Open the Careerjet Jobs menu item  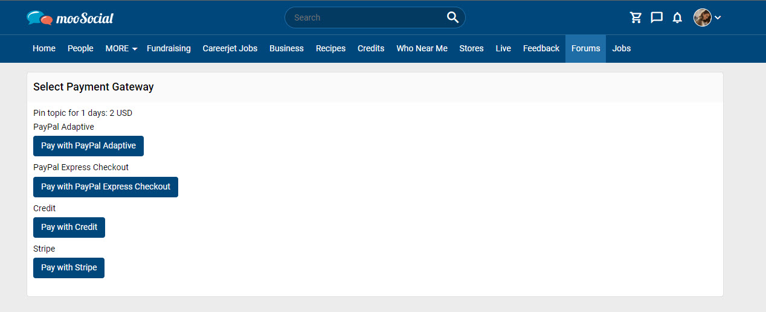point(230,48)
